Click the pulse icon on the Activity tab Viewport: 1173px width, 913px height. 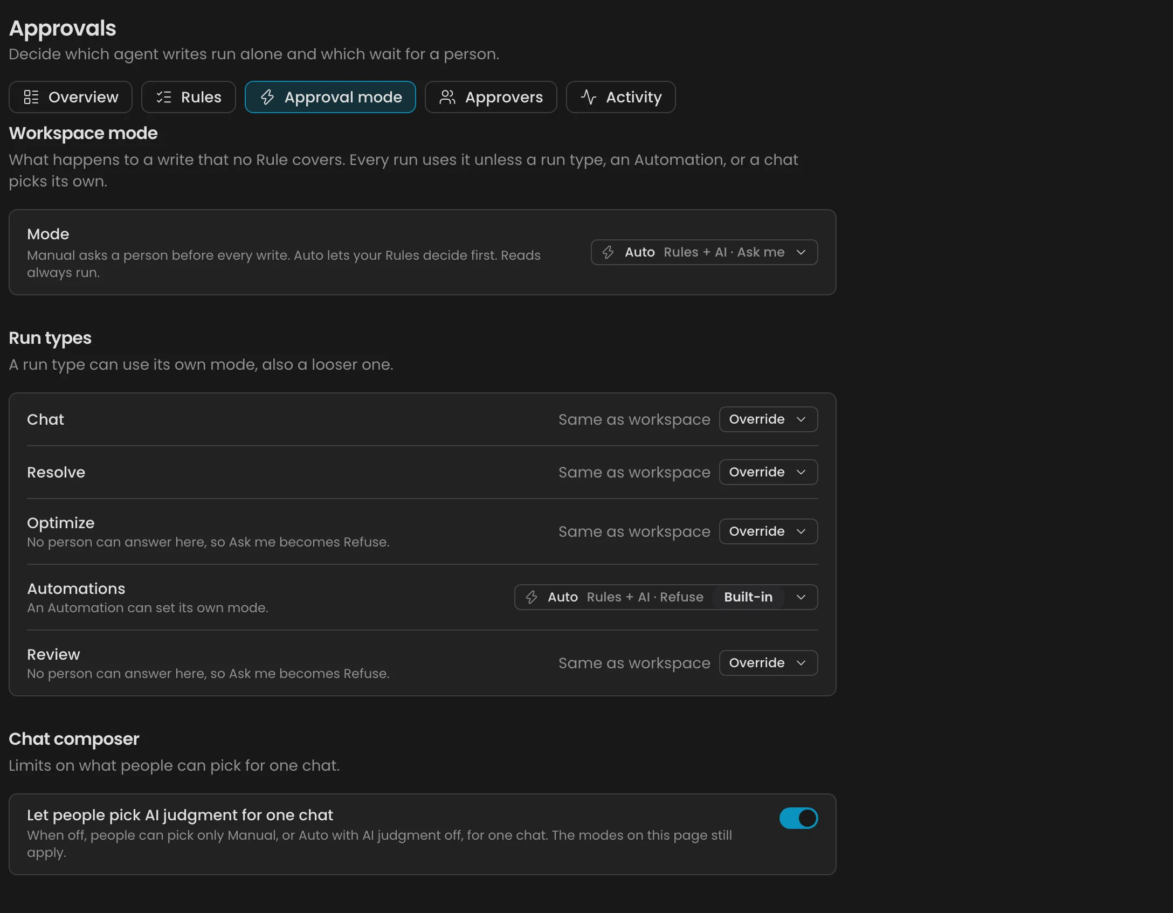589,97
